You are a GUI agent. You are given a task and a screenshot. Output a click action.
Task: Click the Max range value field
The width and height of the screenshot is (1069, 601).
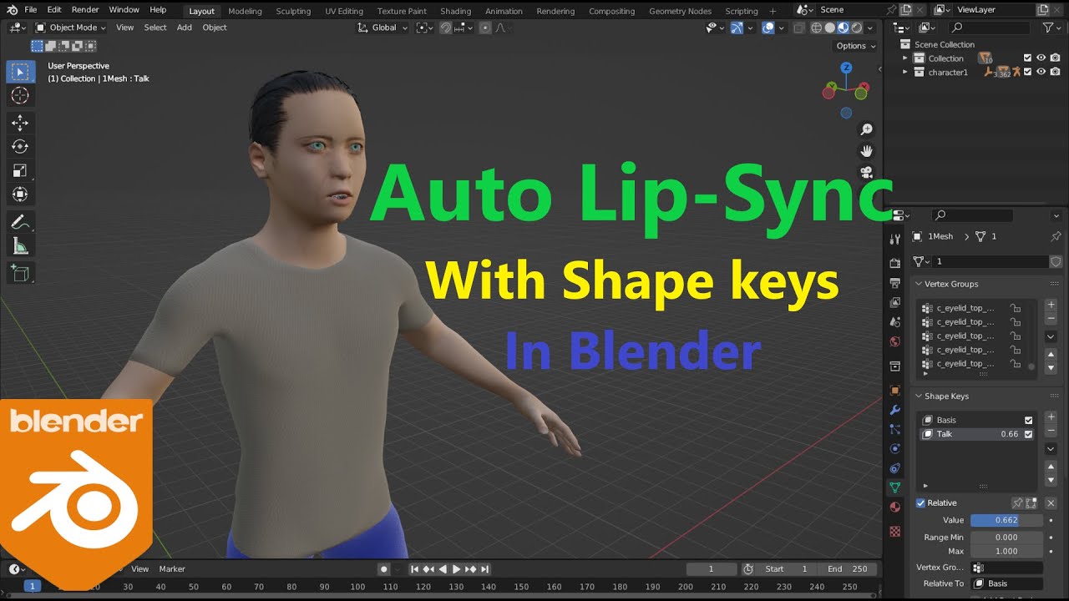pos(1006,551)
